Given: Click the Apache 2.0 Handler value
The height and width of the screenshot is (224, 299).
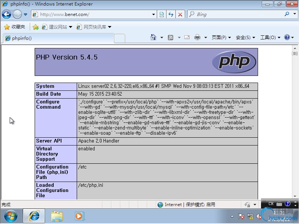Looking at the screenshot, I should [99, 141].
